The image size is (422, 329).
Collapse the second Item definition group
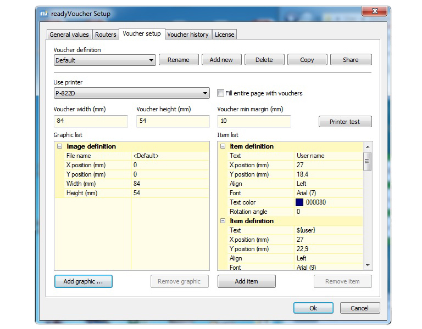click(x=223, y=221)
